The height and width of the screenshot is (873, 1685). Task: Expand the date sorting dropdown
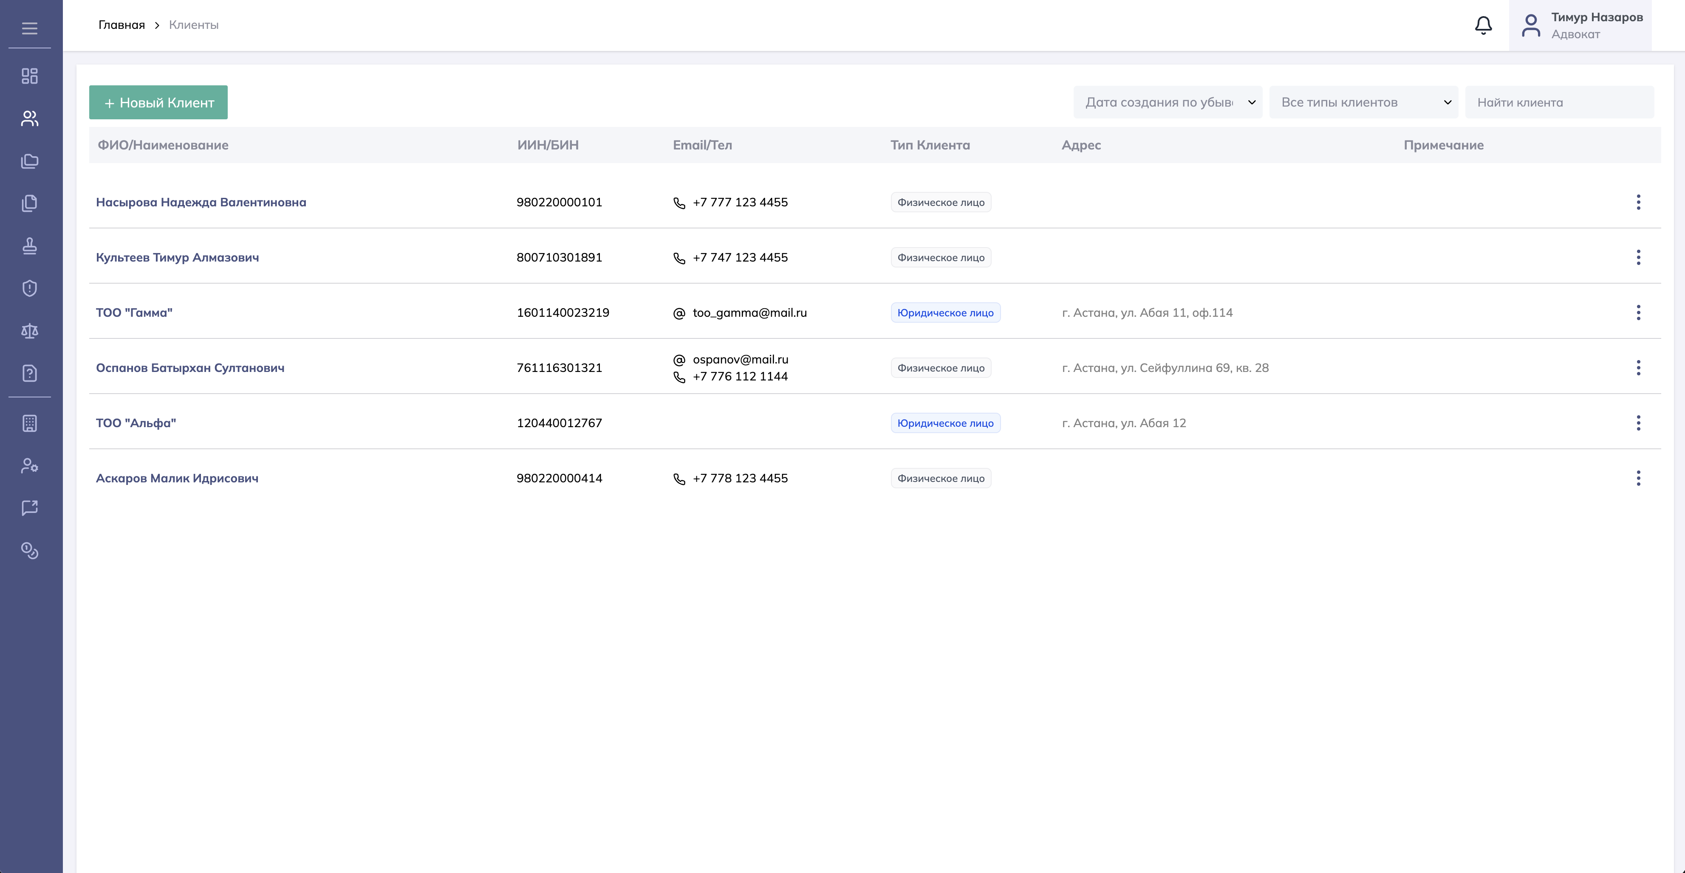pyautogui.click(x=1168, y=102)
